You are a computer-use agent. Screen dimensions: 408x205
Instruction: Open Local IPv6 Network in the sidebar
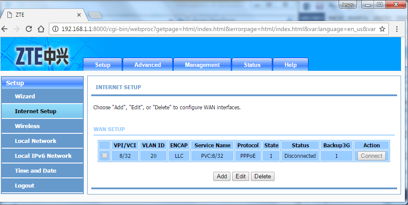(42, 156)
